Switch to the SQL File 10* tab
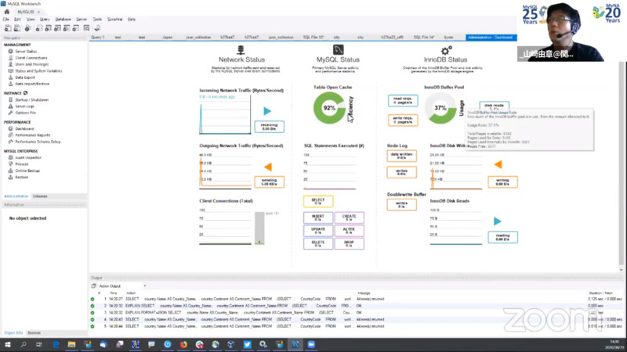Viewport: 627px width, 352px height. click(x=313, y=37)
